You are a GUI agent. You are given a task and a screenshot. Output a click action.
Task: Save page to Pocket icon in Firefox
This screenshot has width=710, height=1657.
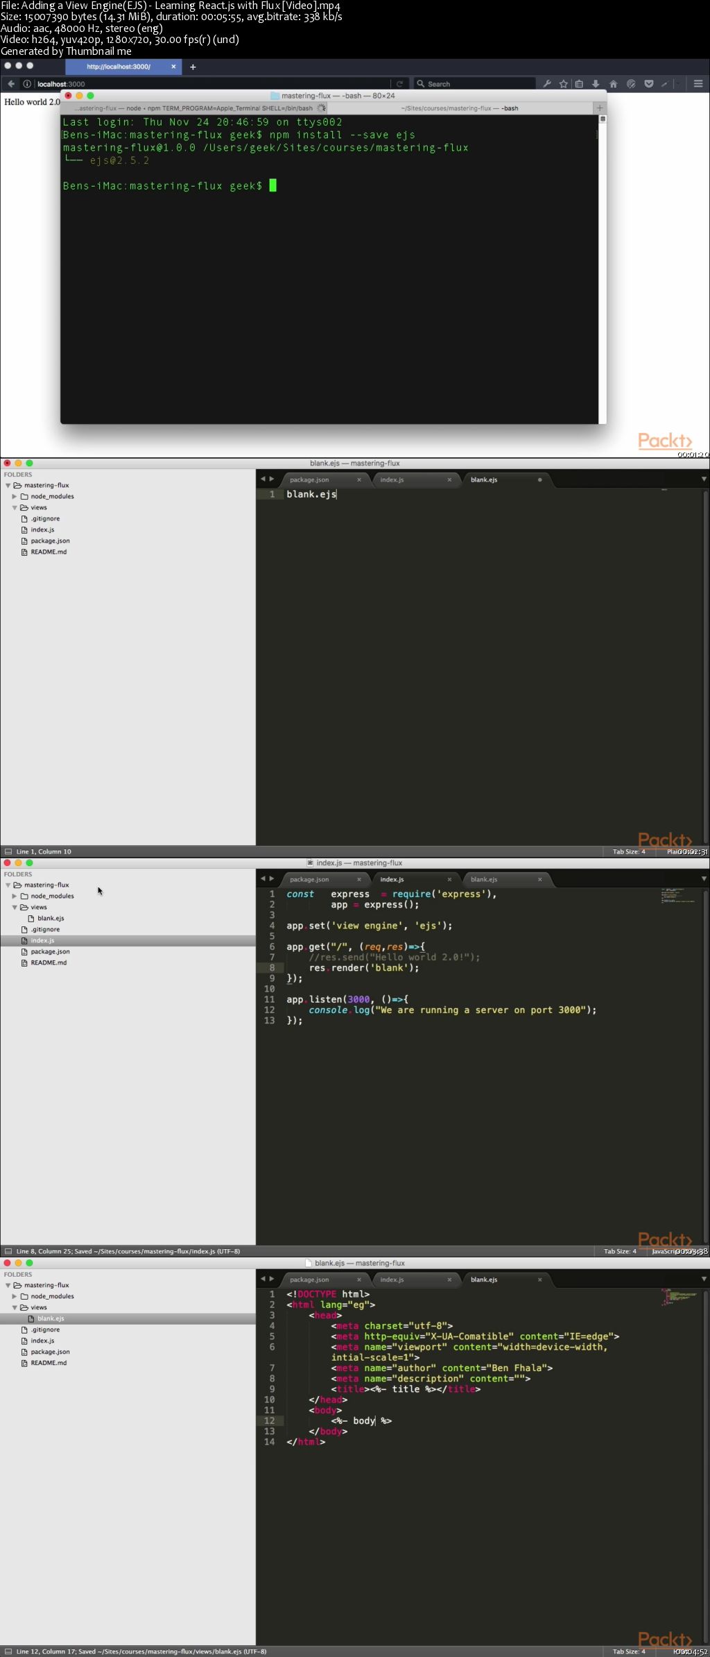tap(648, 84)
